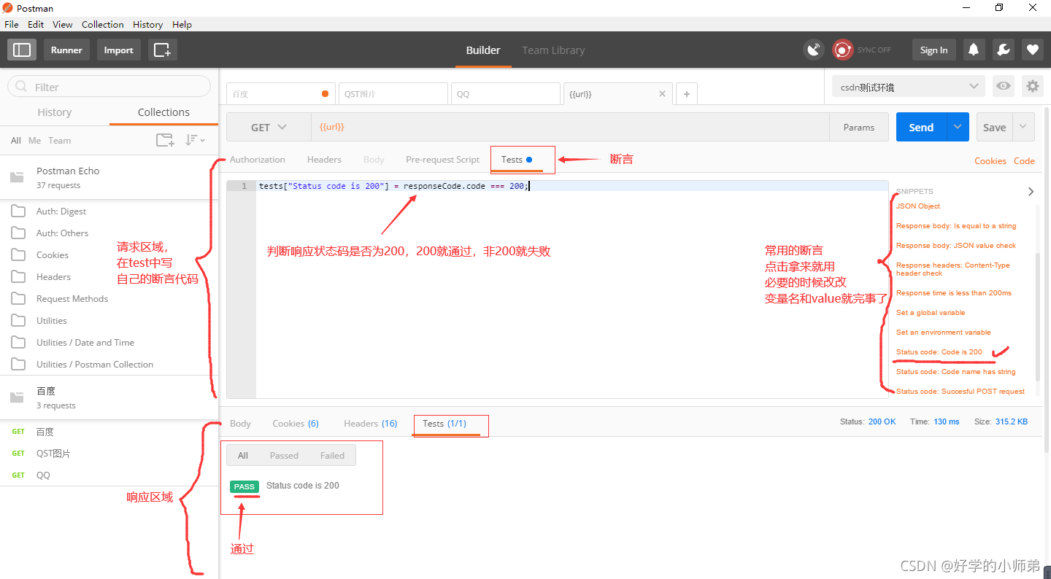Viewport: 1051px width, 579px height.
Task: Open manage environments gear icon
Action: click(x=1032, y=86)
